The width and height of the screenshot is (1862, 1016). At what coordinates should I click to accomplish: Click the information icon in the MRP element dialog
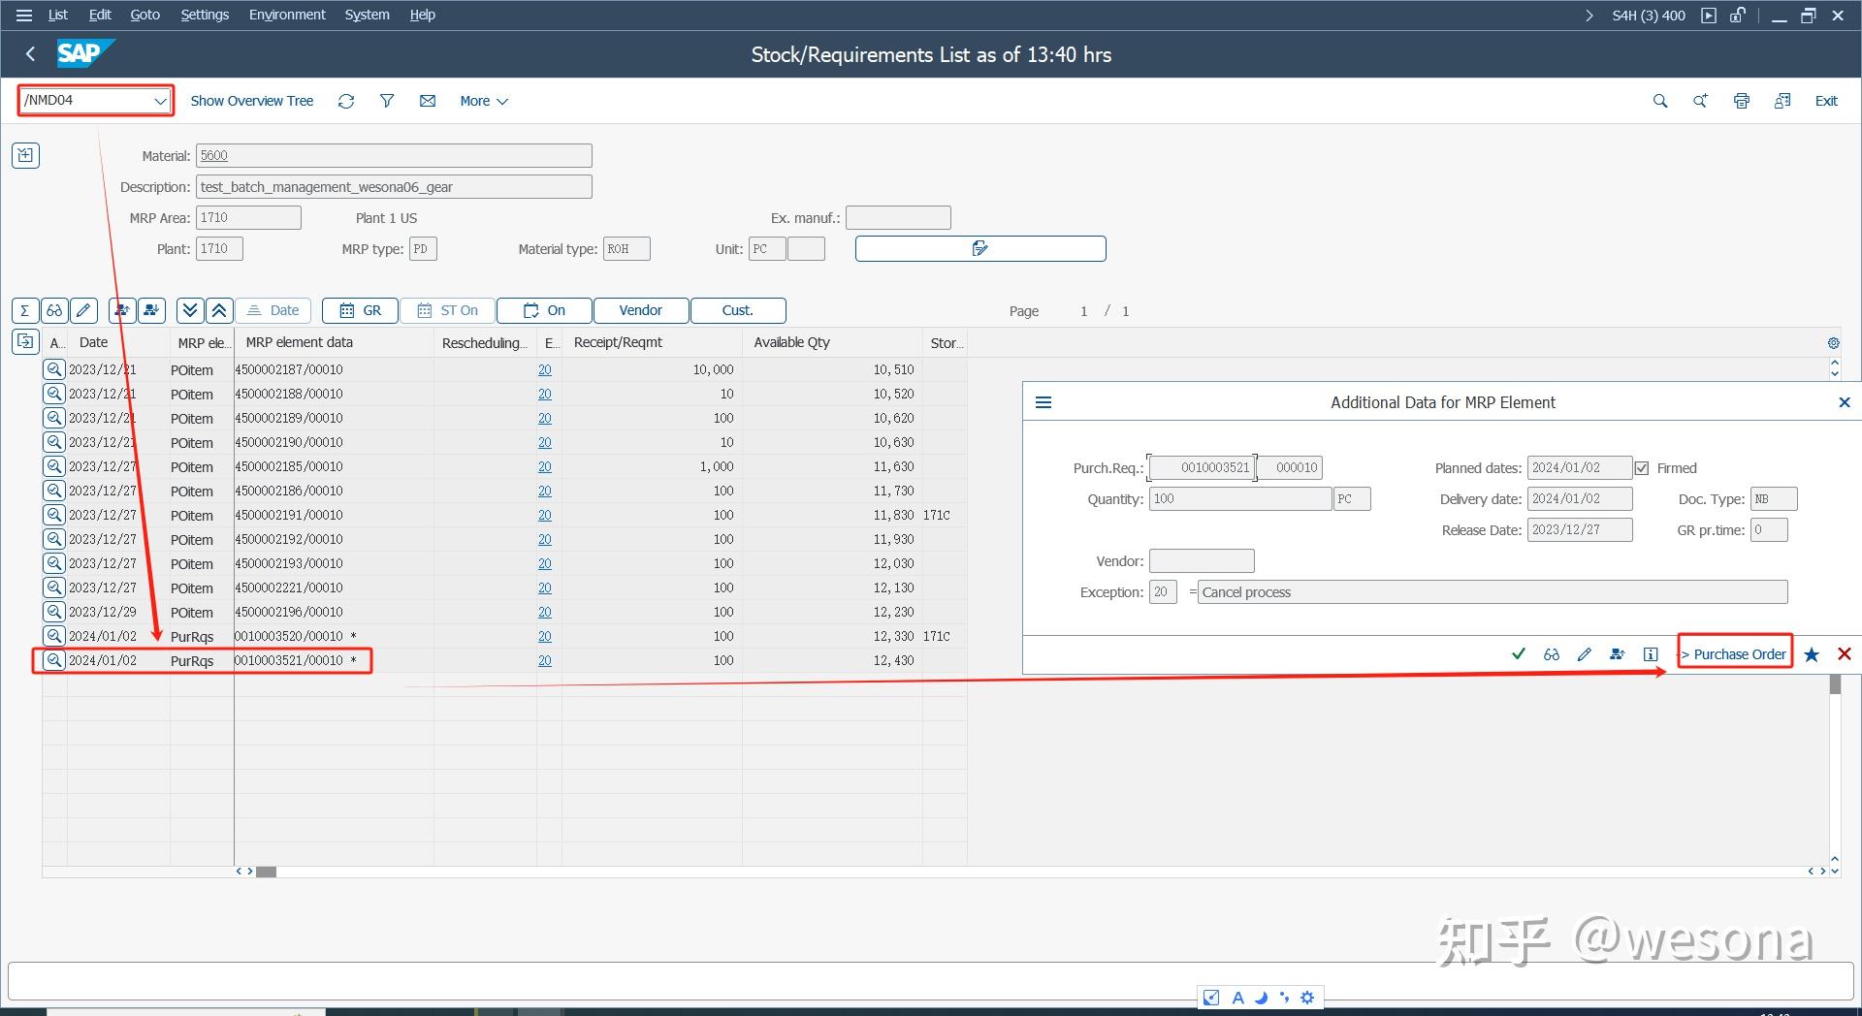[x=1650, y=654]
